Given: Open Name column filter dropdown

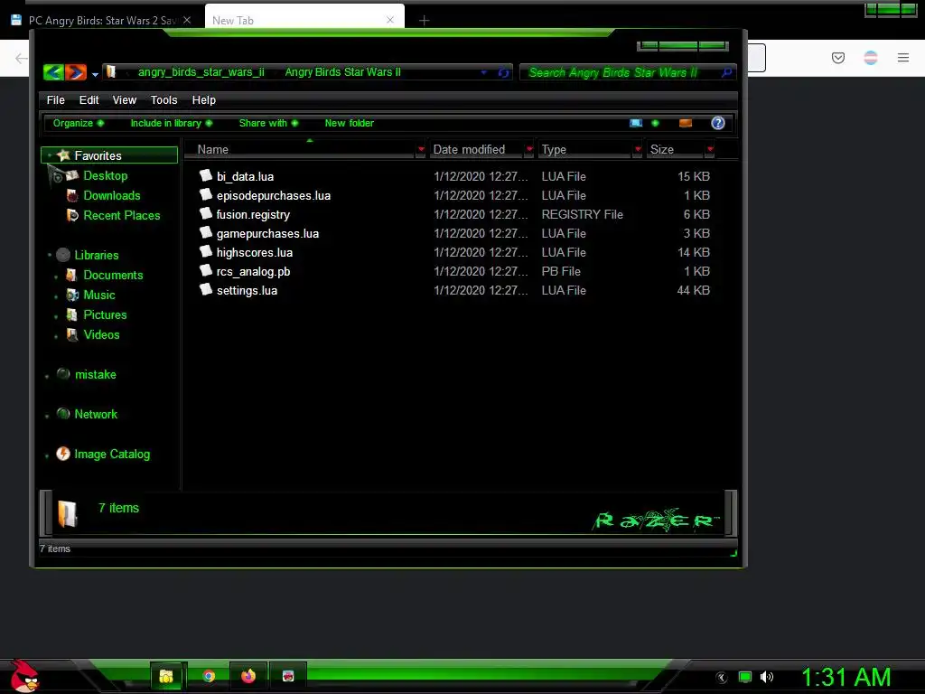Looking at the screenshot, I should tap(421, 150).
